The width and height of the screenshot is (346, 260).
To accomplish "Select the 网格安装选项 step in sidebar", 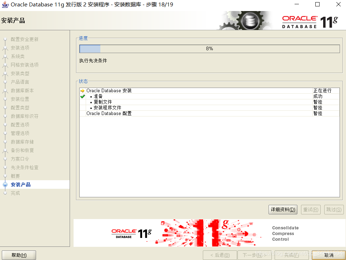I will 25,65.
